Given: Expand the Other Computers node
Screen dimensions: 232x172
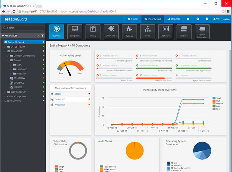Looking at the screenshot, I should (5, 96).
